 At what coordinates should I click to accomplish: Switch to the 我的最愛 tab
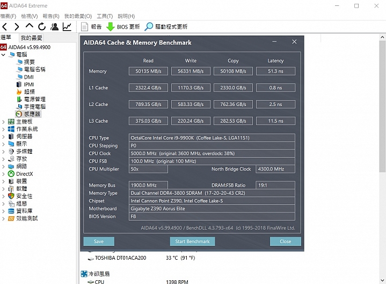(x=31, y=38)
